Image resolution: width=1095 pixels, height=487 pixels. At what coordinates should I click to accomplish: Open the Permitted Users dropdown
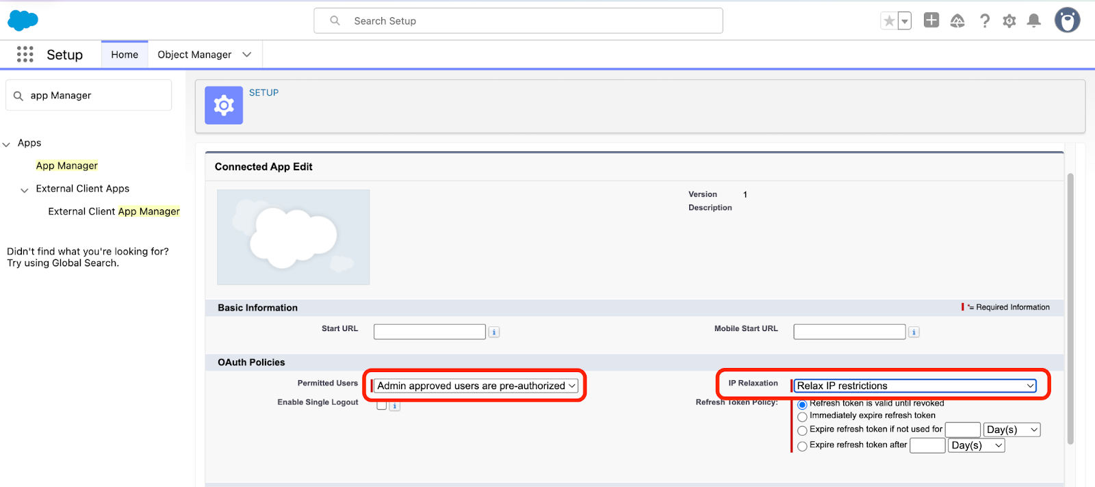pyautogui.click(x=476, y=386)
